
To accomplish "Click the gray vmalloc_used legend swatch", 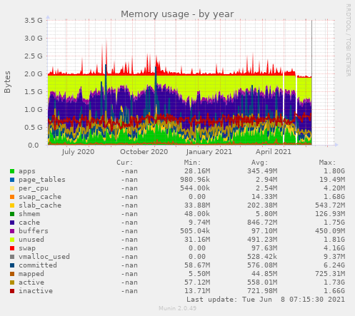I will (x=12, y=257).
